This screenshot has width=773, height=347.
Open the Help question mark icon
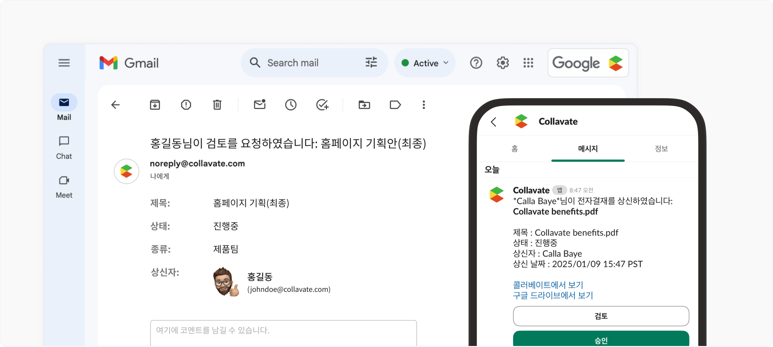476,63
